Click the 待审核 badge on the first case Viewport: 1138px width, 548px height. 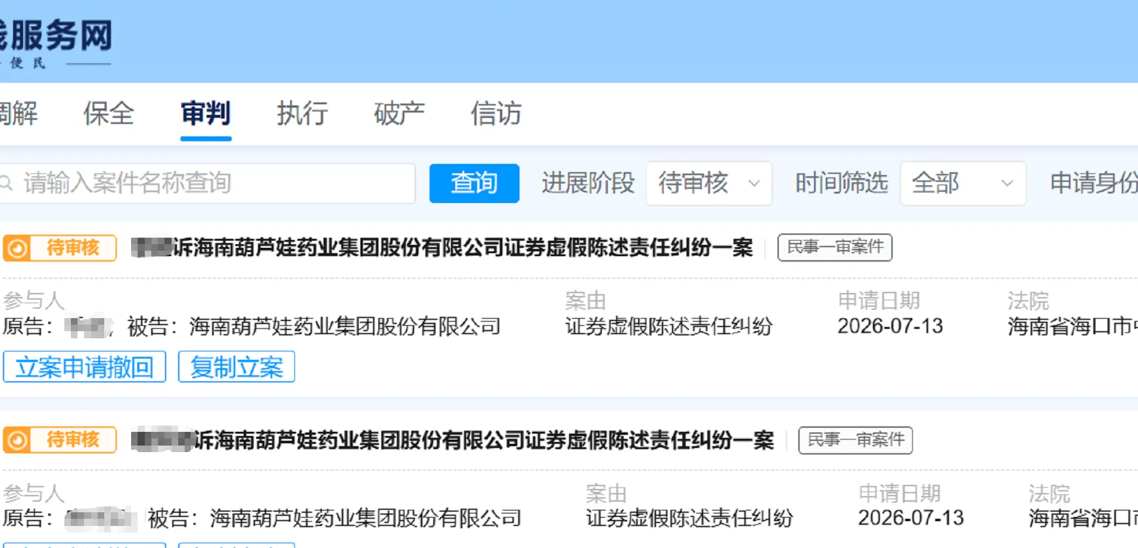pyautogui.click(x=60, y=248)
